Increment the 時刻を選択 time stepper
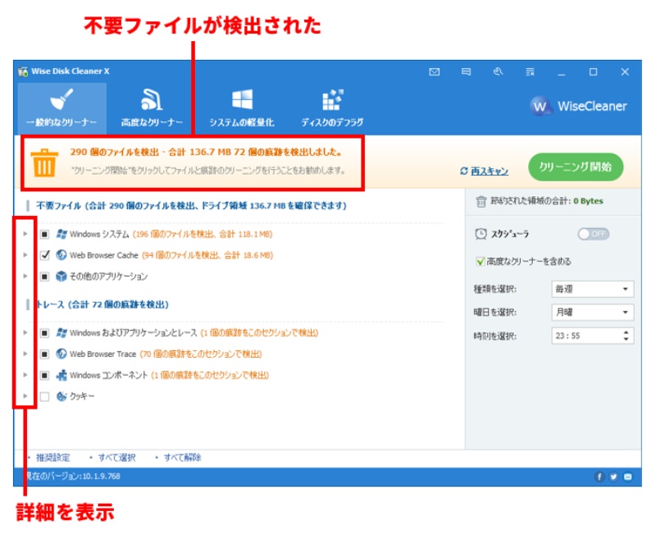This screenshot has height=539, width=656. (625, 332)
